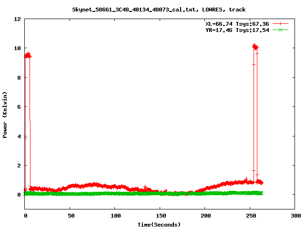Click the y-axis tick label 12
The image size is (305, 229).
pyautogui.click(x=17, y=19)
